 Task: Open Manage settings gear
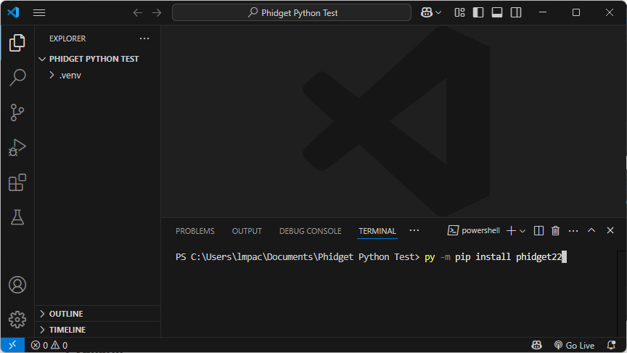point(17,320)
